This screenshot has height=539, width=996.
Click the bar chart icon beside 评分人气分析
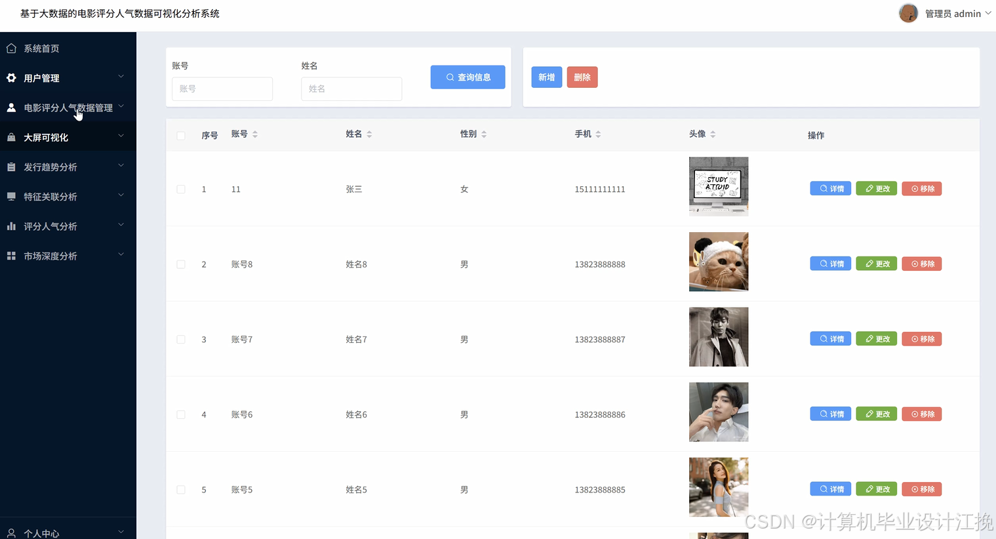11,226
